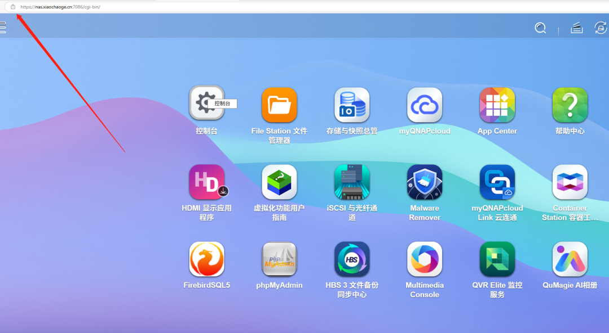The image size is (609, 333).
Task: Open QVR Elite 监控服务 icon
Action: coord(497,259)
